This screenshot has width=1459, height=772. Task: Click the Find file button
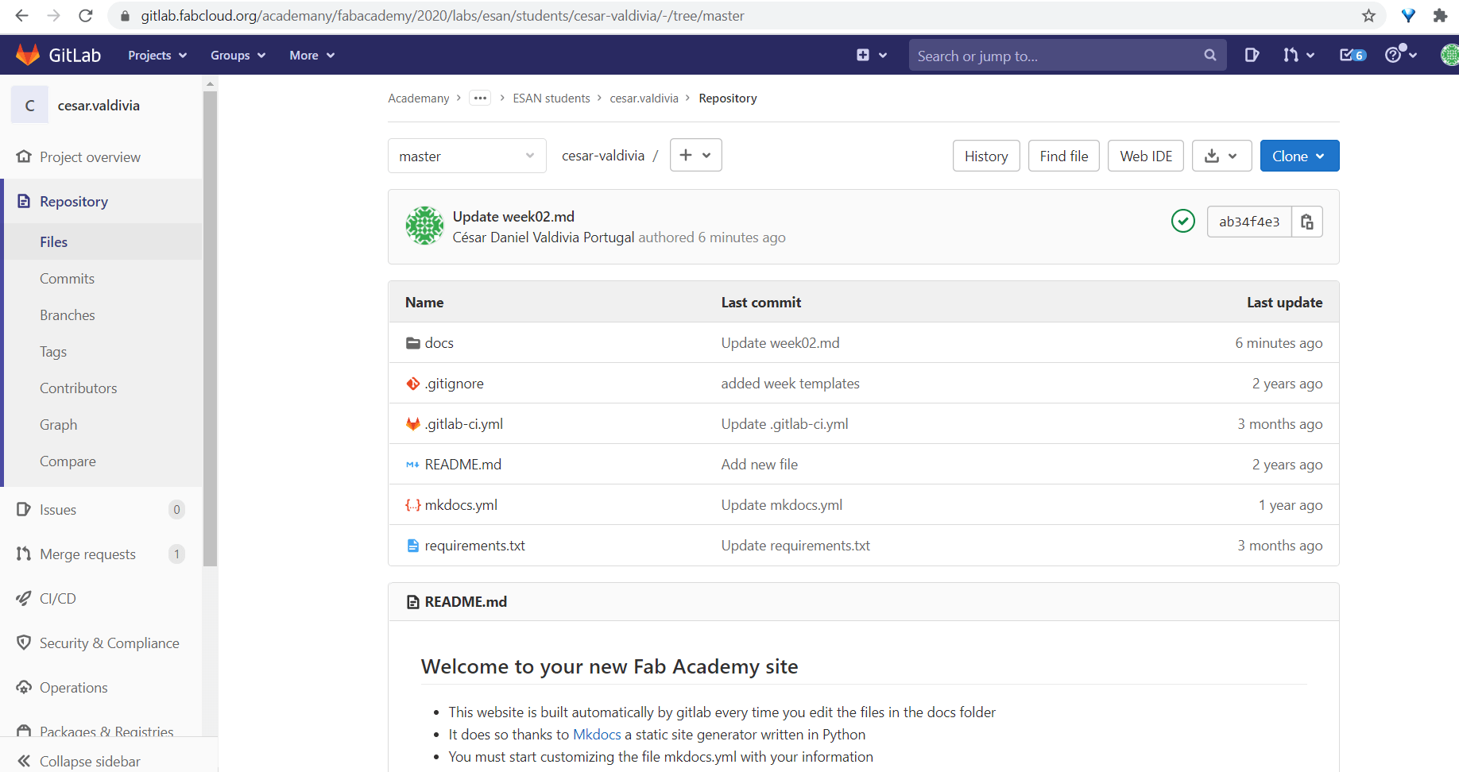pyautogui.click(x=1064, y=156)
